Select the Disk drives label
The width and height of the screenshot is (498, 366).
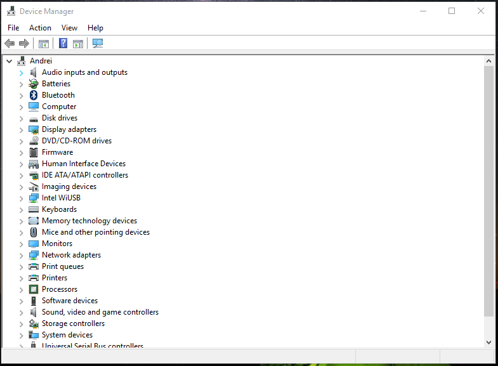pyautogui.click(x=60, y=118)
